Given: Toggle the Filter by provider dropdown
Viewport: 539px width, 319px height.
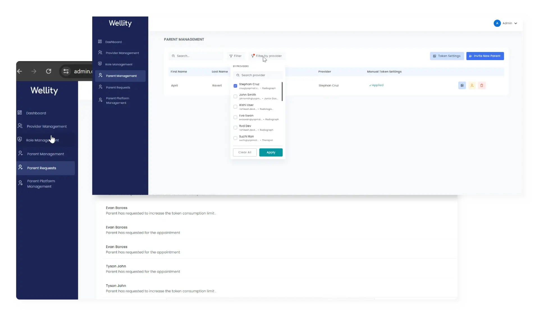Looking at the screenshot, I should click(266, 56).
